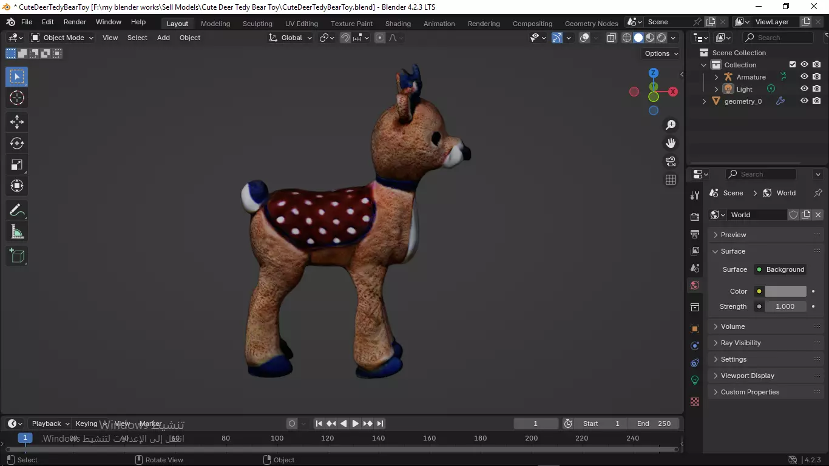Uncheck the Collection exclude checkbox
Viewport: 829px width, 466px height.
tap(792, 64)
